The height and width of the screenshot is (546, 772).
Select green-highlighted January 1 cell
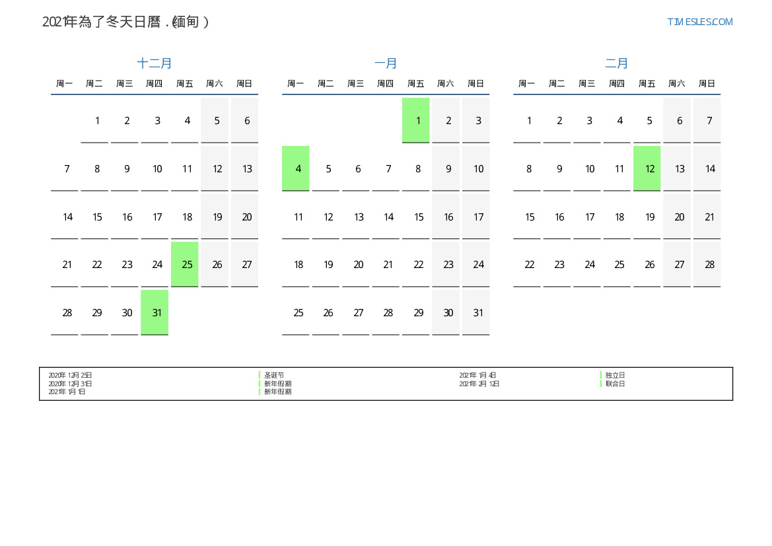416,120
